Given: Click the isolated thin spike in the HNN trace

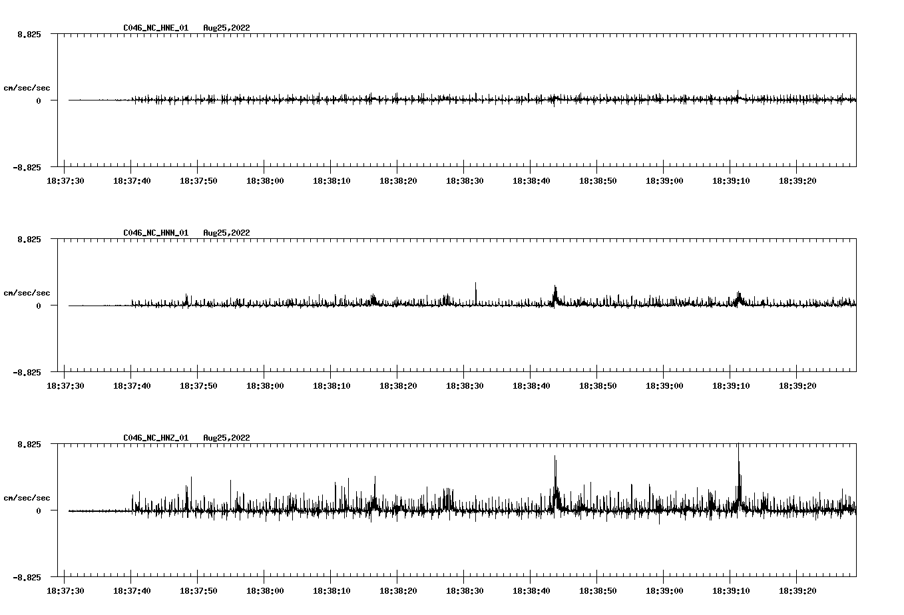Looking at the screenshot, I should tap(475, 293).
